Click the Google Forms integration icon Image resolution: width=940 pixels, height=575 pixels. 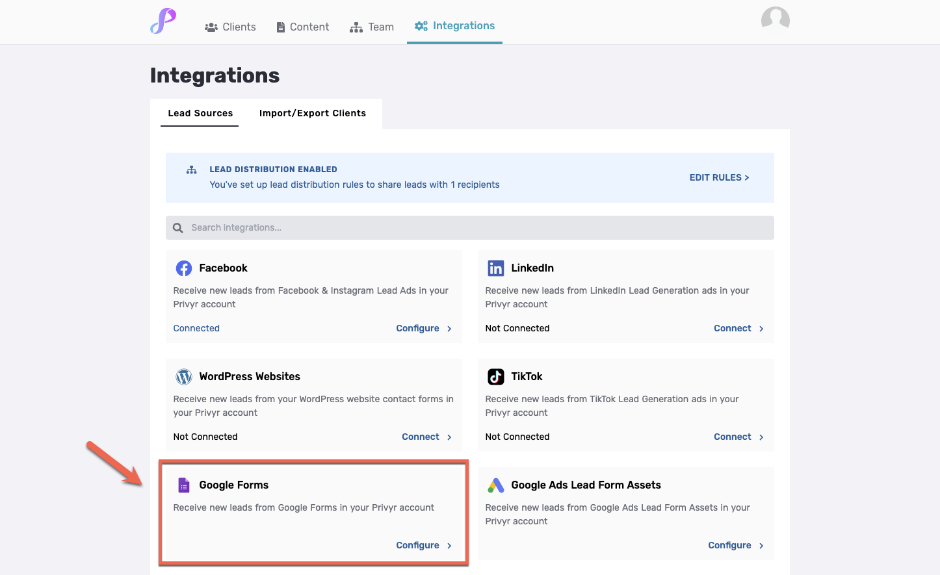point(183,485)
